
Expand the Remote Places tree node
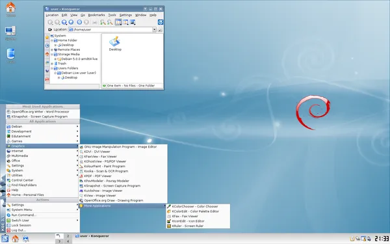tap(52, 49)
